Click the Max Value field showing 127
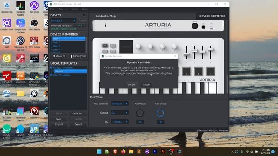278x156 pixels. click(160, 122)
